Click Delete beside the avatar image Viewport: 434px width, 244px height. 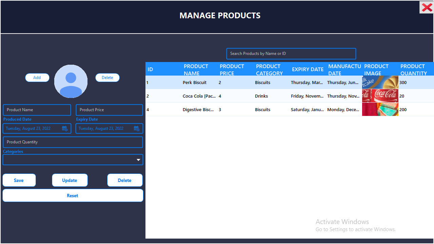[x=107, y=77]
